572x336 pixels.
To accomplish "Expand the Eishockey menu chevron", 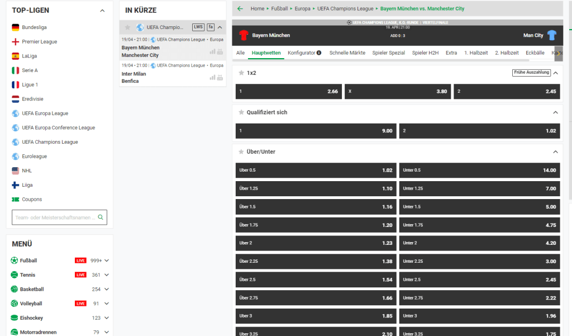I will (107, 318).
